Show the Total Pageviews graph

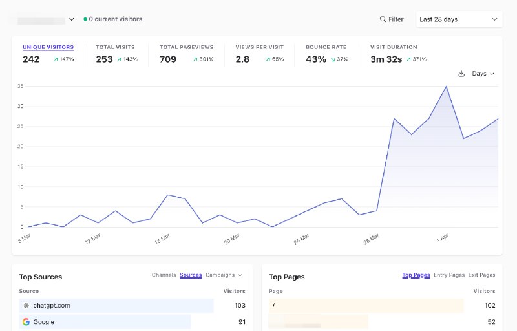pos(186,47)
